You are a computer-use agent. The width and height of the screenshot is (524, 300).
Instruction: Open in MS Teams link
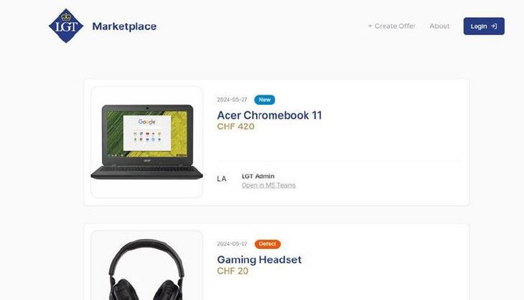click(x=268, y=185)
